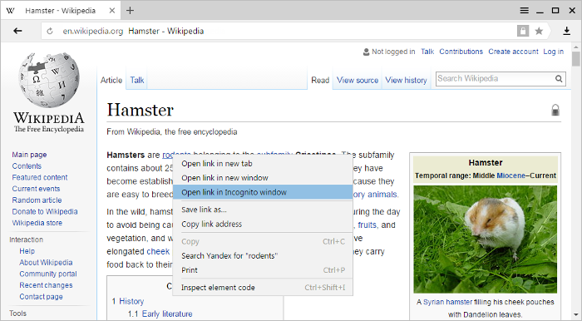The width and height of the screenshot is (582, 321).
Task: Follow the Create account link
Action: (x=513, y=52)
